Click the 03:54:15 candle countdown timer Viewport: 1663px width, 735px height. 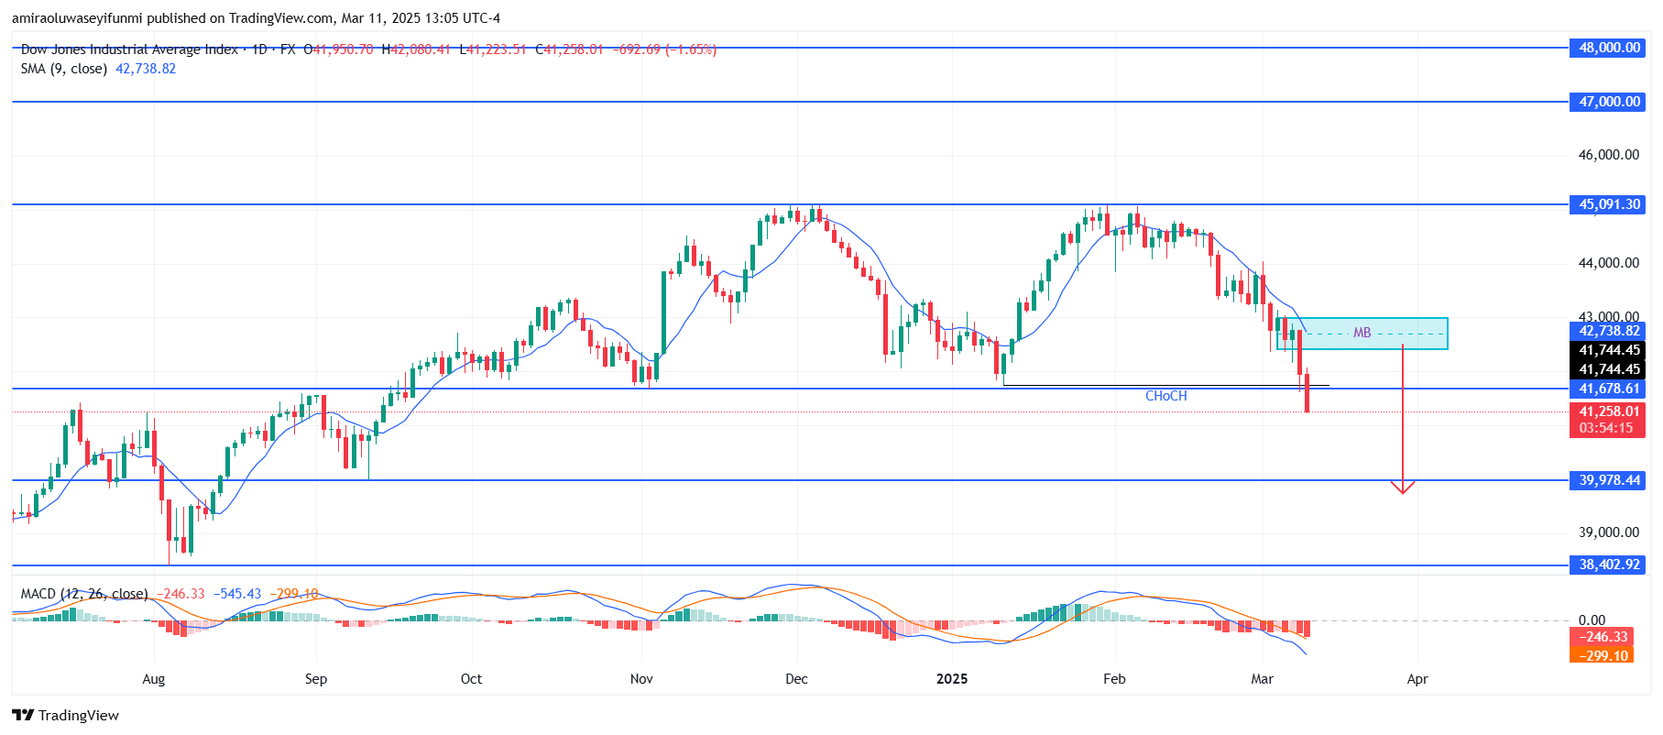[1608, 428]
